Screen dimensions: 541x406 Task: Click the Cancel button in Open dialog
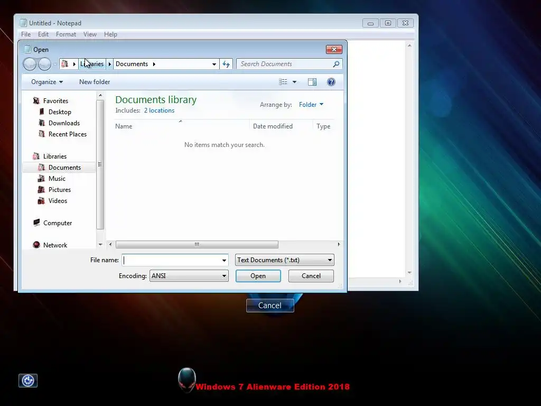point(311,276)
